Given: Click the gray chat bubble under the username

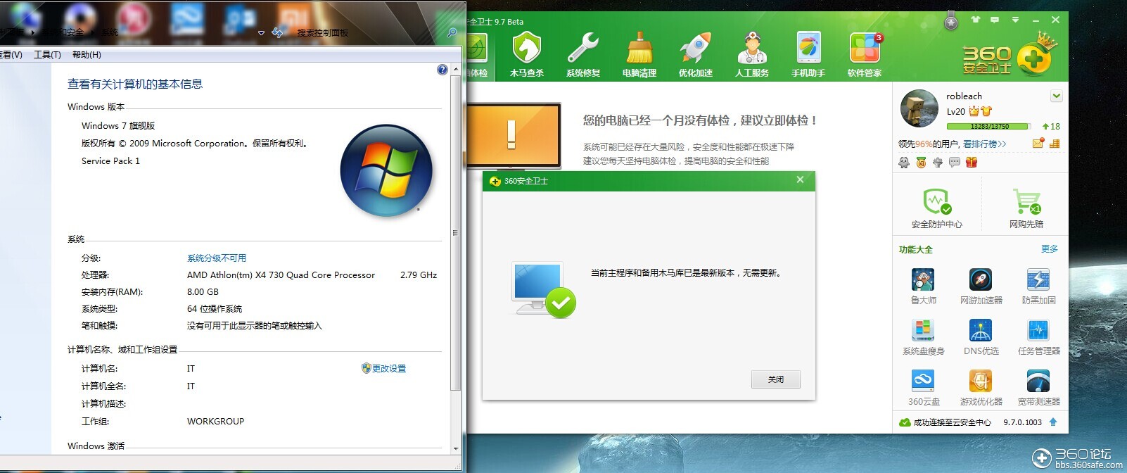Looking at the screenshot, I should pos(955,163).
